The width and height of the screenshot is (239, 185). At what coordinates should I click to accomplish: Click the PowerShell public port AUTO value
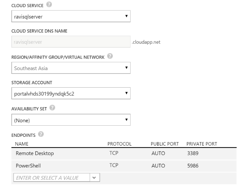(157, 166)
